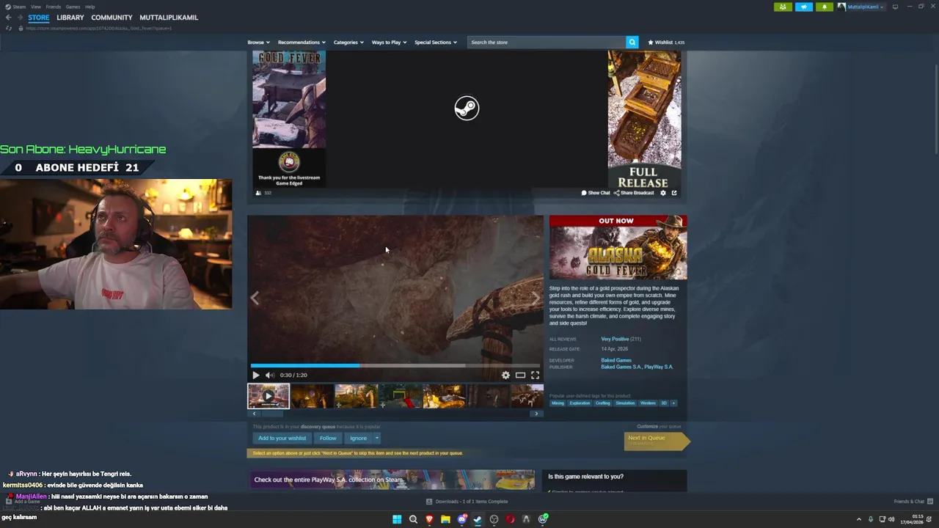Open Baked Games developer link
939x528 pixels.
(x=616, y=360)
